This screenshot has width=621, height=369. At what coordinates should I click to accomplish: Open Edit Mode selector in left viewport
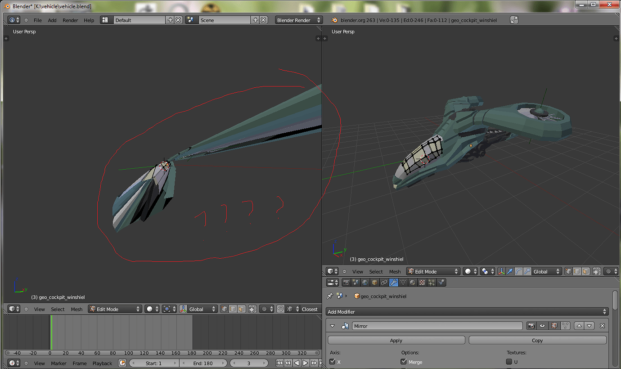click(115, 309)
